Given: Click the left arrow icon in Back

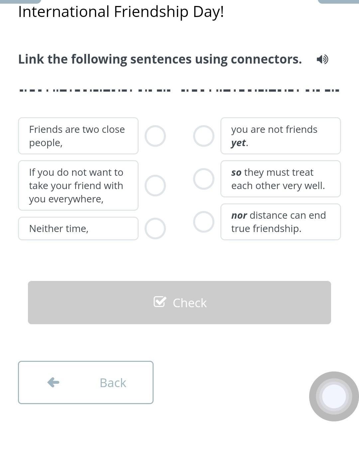Looking at the screenshot, I should pos(53,382).
